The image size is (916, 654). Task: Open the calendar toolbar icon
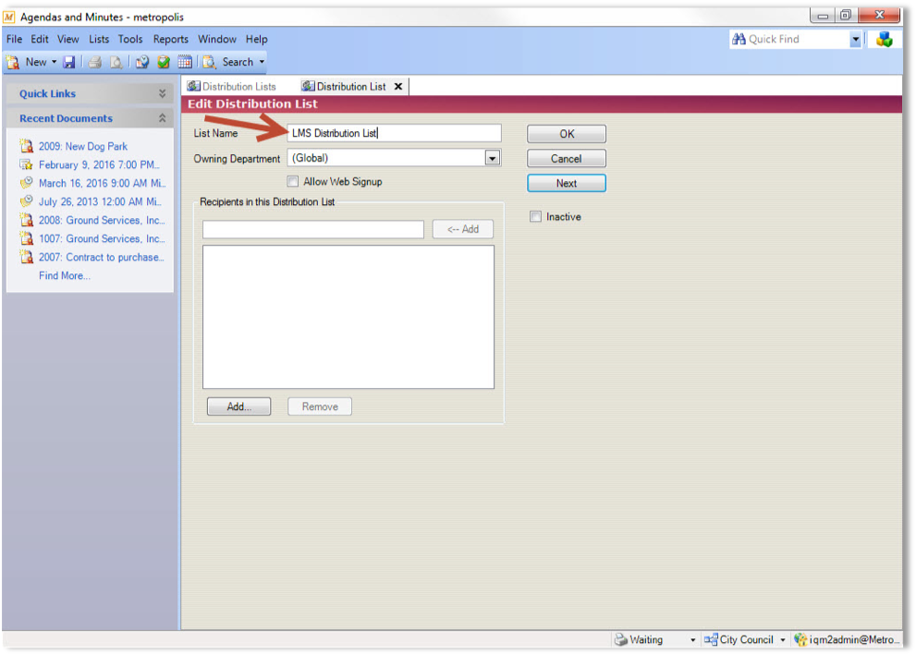[185, 62]
